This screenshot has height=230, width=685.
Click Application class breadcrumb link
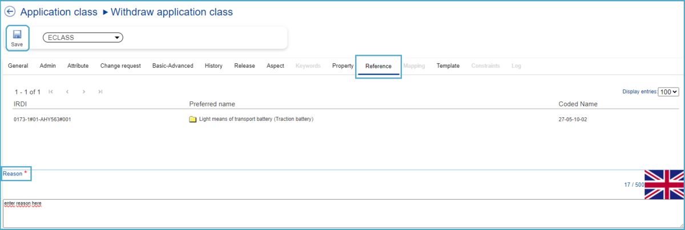[59, 12]
